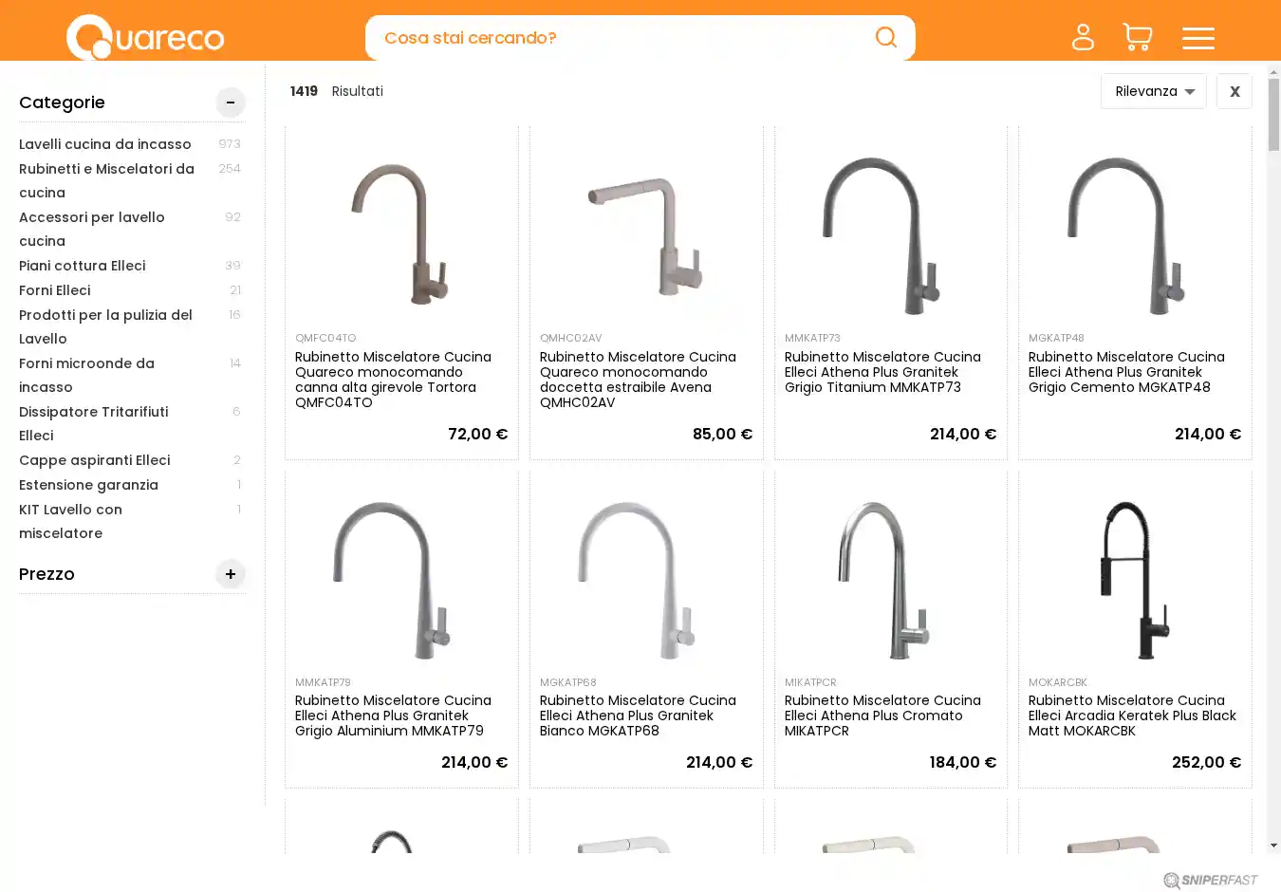Viewport: 1281px width, 892px height.
Task: Select Rubinetti e Miscelatori da cucina category
Action: click(x=106, y=180)
